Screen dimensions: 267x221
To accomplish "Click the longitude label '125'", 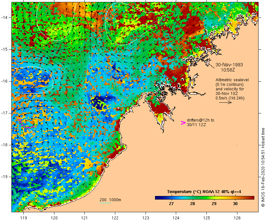I will (206, 218).
